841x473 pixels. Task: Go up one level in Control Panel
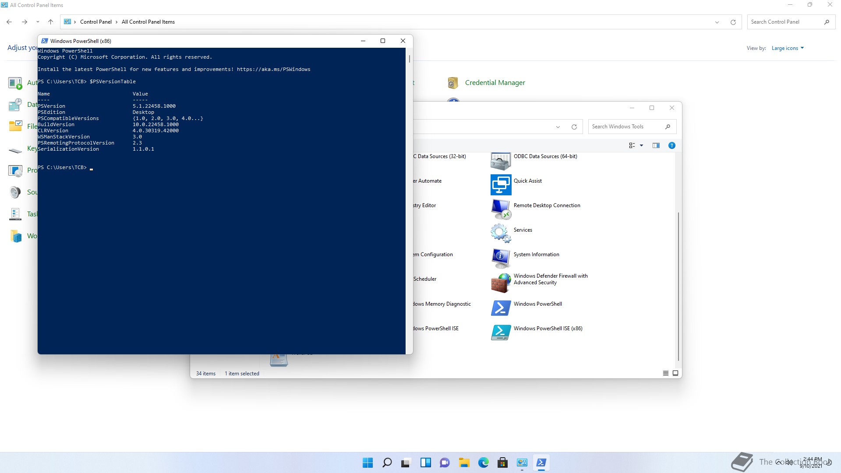(x=50, y=22)
